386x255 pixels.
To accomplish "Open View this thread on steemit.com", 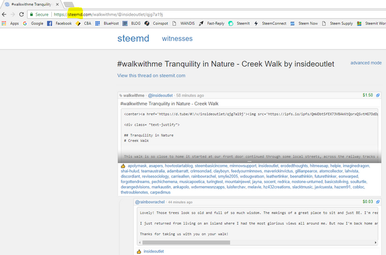I will coord(151,76).
